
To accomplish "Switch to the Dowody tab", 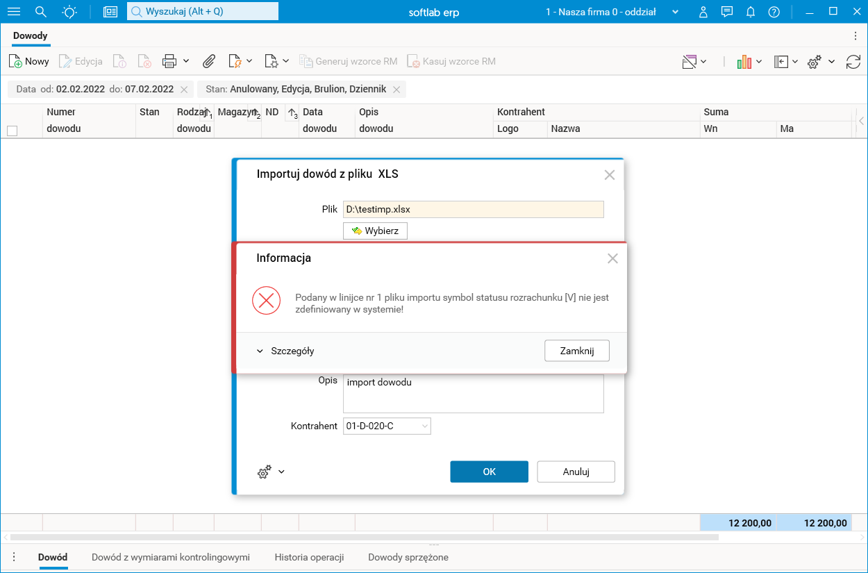I will pos(31,35).
